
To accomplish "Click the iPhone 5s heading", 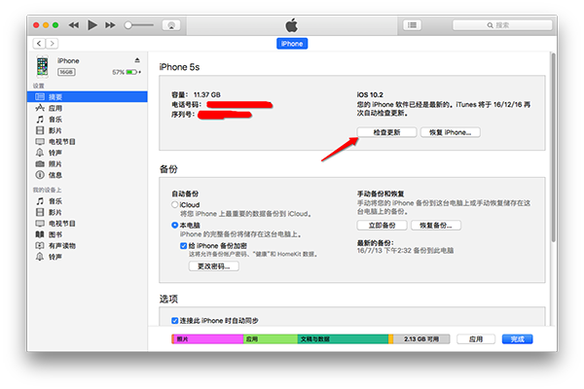I will [x=179, y=67].
